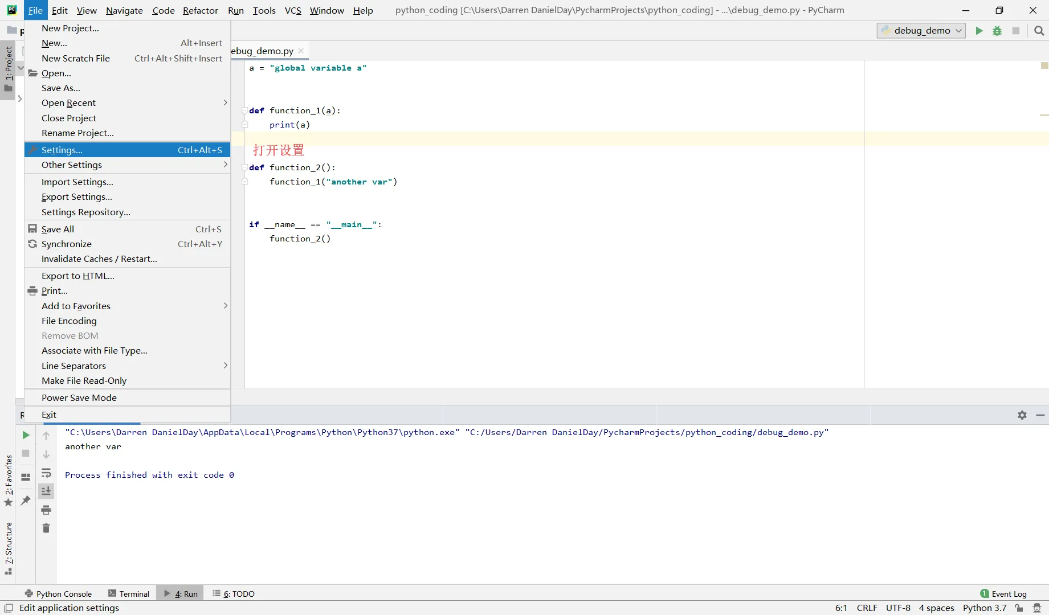
Task: Expand the Line Separators submenu
Action: click(128, 366)
